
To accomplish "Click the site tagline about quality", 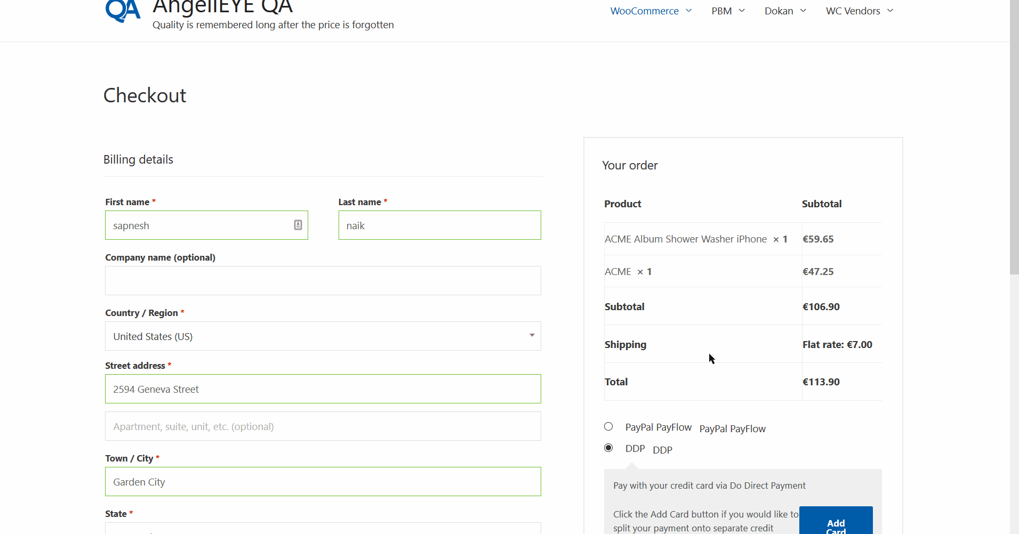I will 273,25.
